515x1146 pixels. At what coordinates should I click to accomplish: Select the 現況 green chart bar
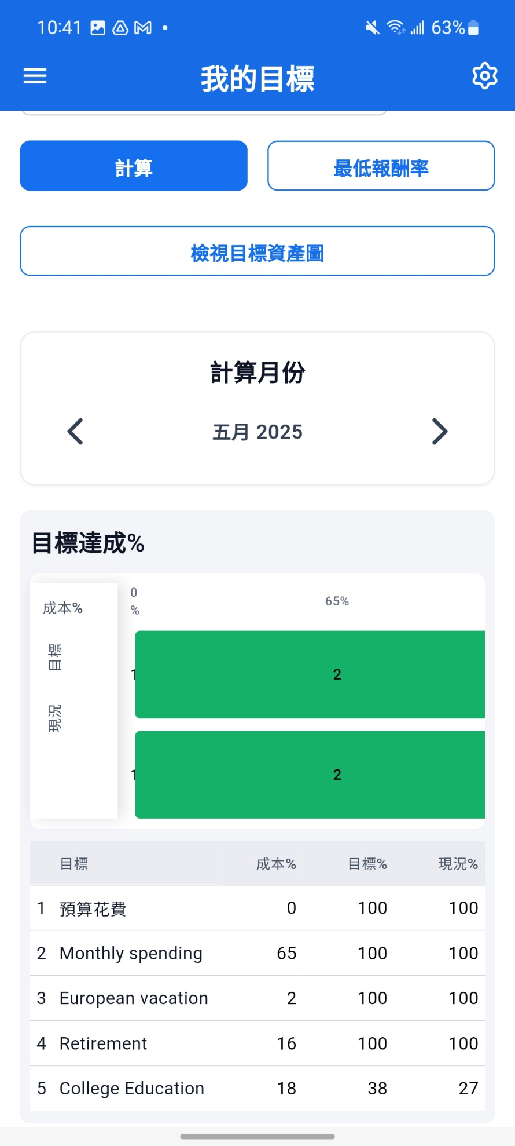click(310, 775)
